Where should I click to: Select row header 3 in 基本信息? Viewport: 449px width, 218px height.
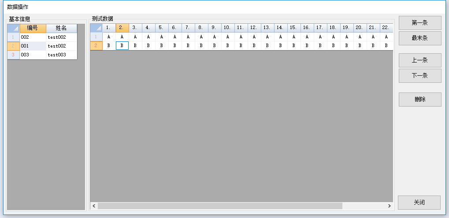pos(14,55)
